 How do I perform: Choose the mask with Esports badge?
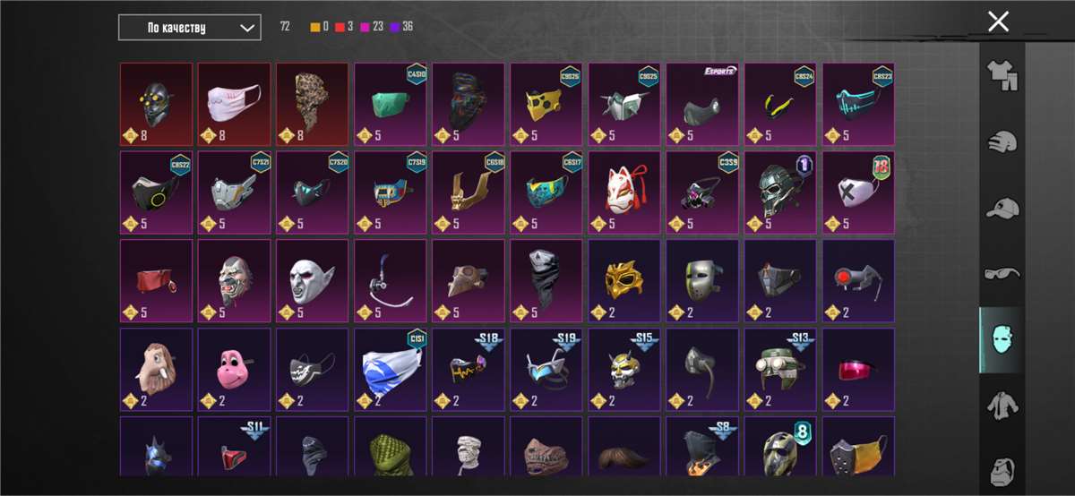[702, 104]
